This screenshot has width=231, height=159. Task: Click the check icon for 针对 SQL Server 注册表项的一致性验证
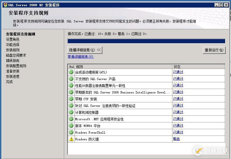click(71, 105)
